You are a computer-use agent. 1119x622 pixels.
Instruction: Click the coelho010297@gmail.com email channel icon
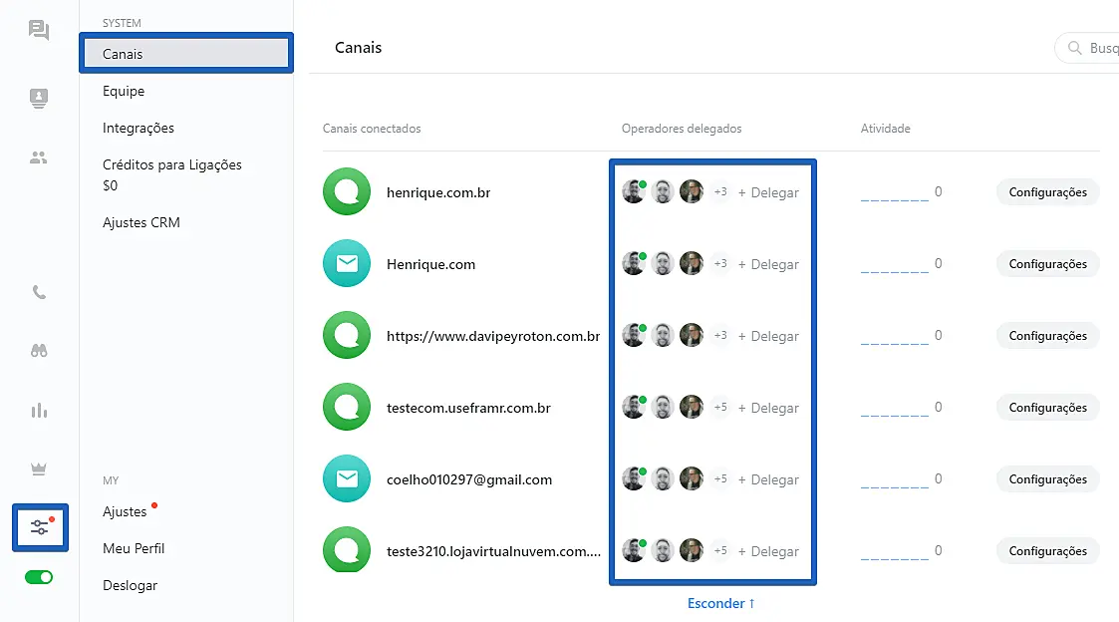coord(347,478)
